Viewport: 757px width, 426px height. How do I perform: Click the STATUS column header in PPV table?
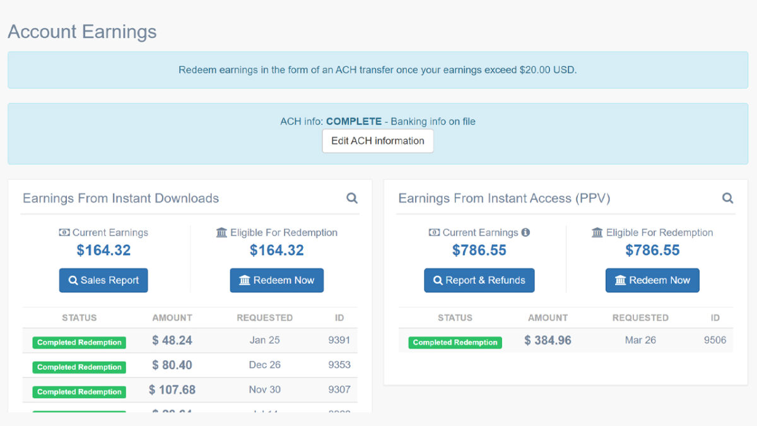[455, 317]
